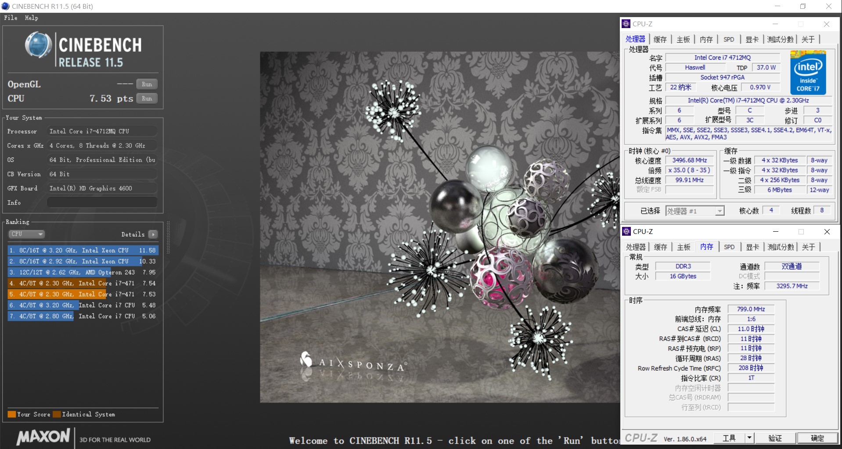Click the GFX Board field Intel HD Graphics 4600
Image resolution: width=842 pixels, height=449 pixels.
pyautogui.click(x=102, y=188)
